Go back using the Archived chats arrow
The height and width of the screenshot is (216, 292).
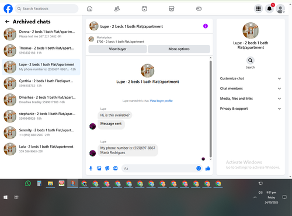[7, 22]
